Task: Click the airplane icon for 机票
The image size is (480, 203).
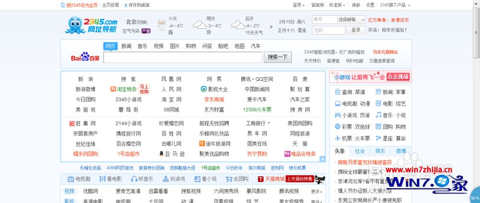Action: point(337,138)
